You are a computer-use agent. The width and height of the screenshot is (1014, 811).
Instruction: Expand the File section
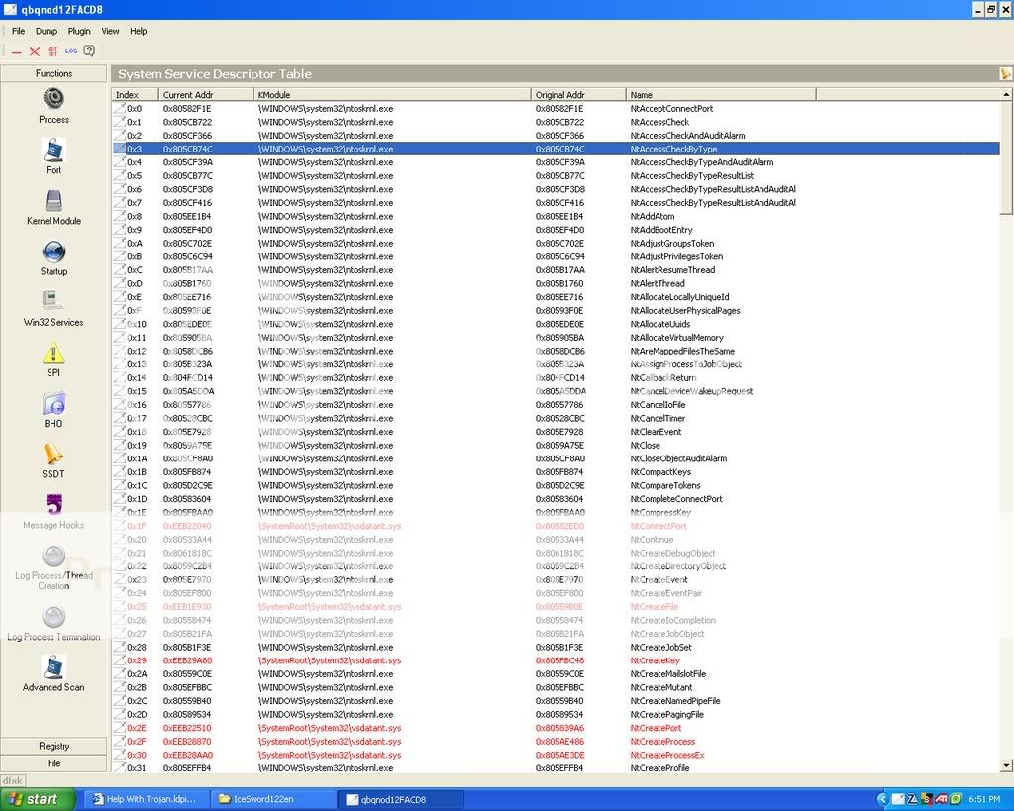coord(53,763)
